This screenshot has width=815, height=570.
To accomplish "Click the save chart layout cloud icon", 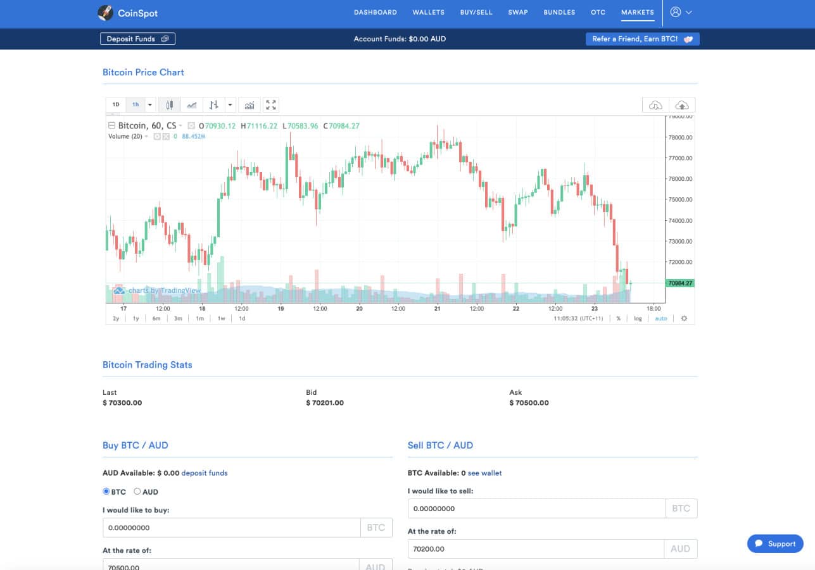I will [682, 105].
